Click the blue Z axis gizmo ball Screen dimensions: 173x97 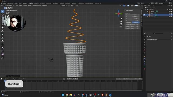pos(118,11)
